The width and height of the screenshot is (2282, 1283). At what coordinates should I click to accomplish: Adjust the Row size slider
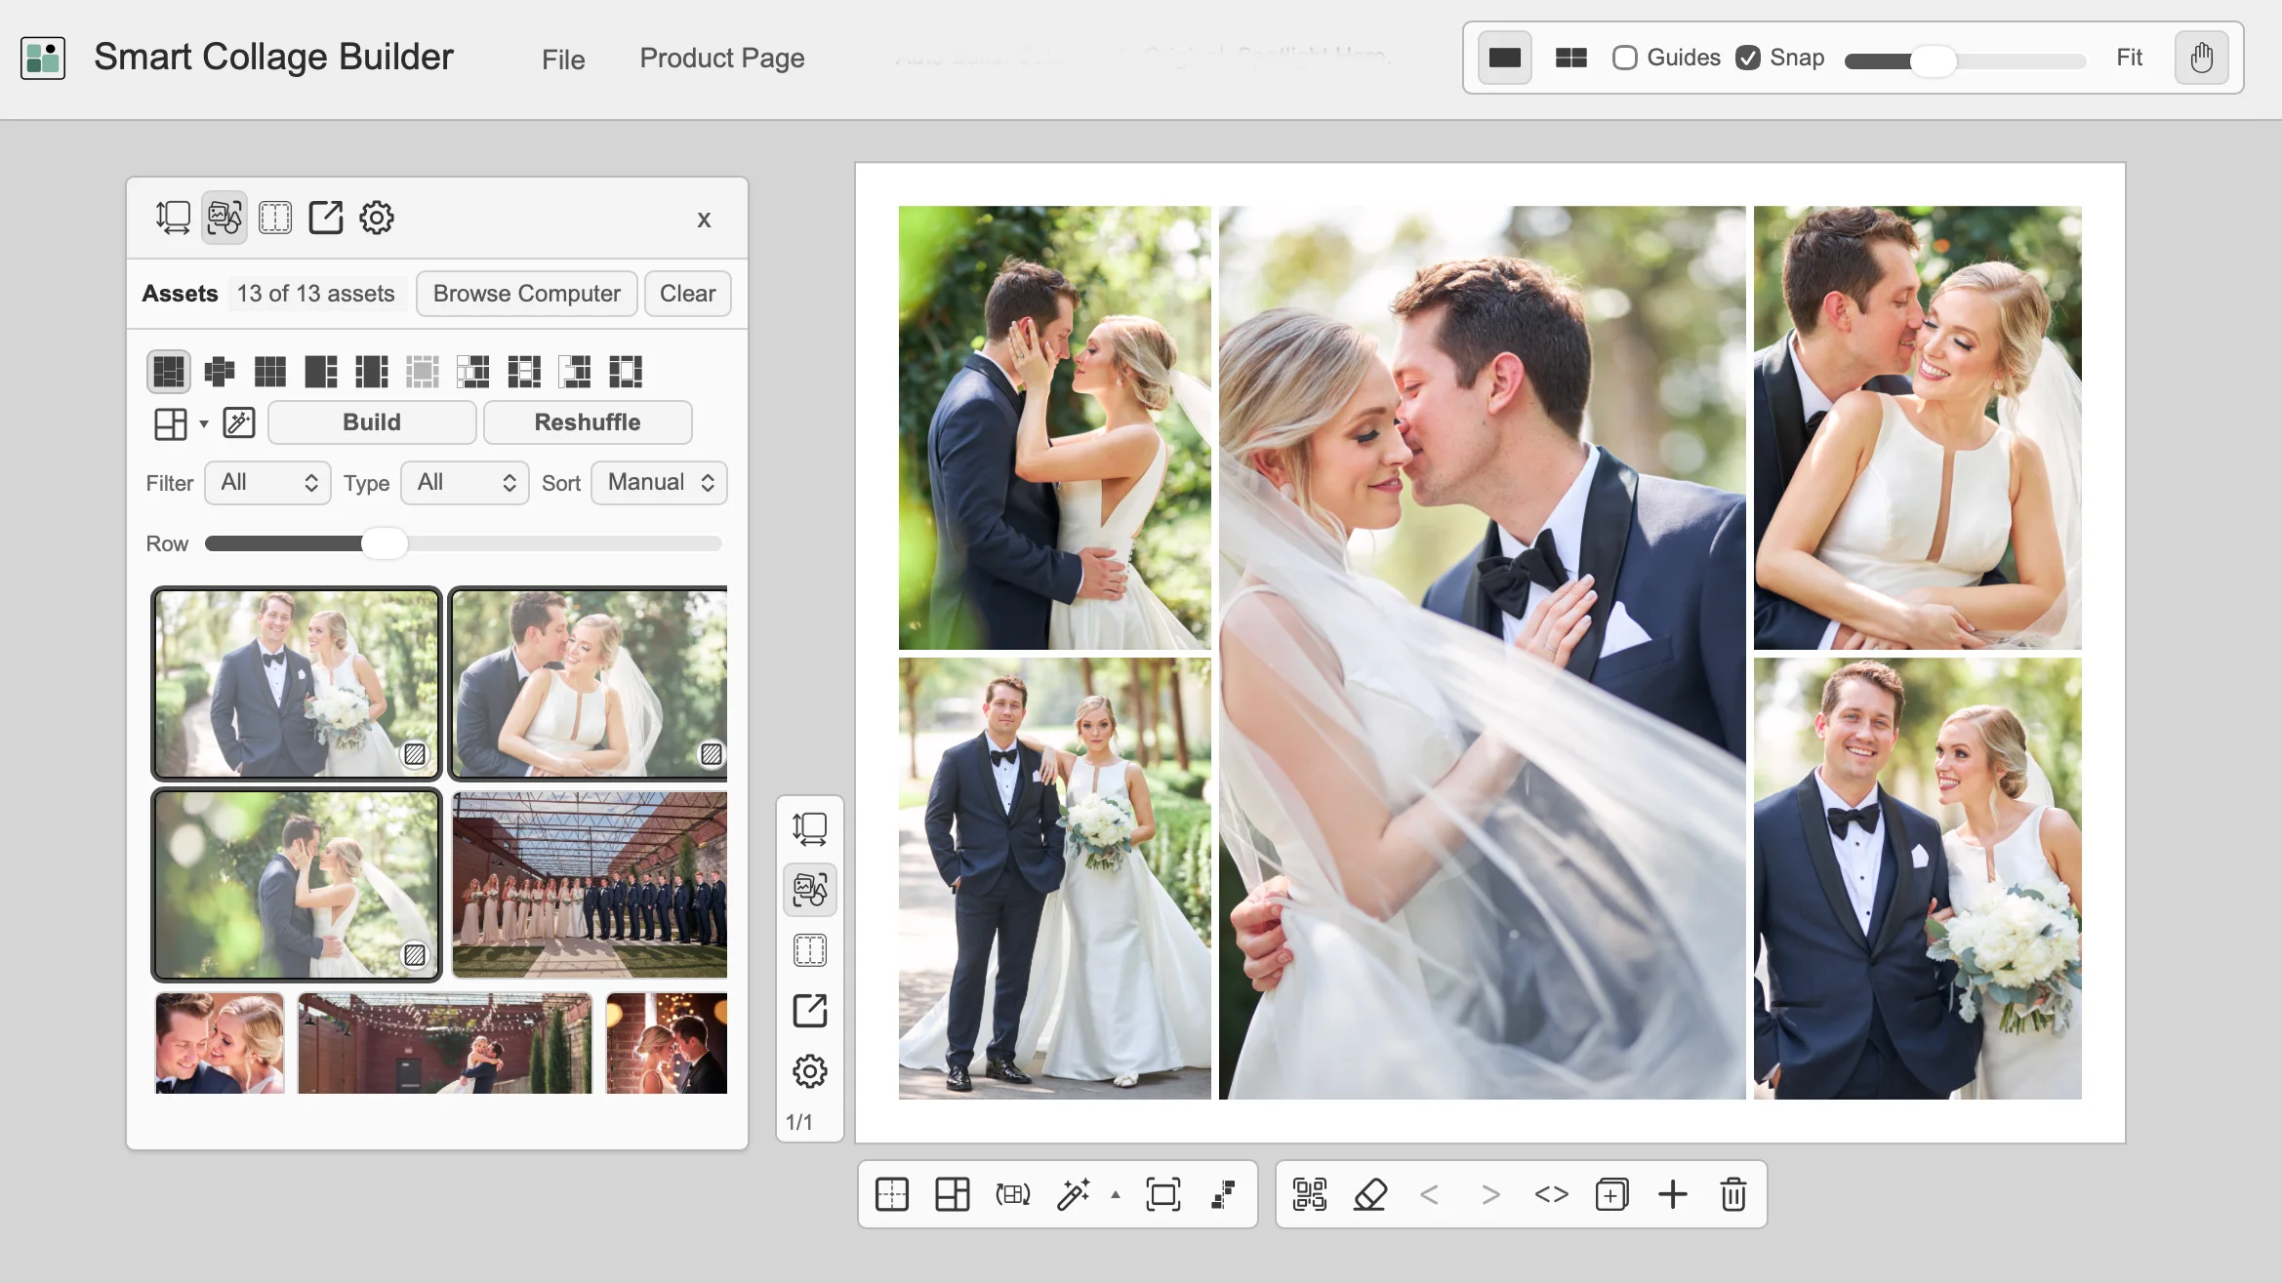click(464, 543)
